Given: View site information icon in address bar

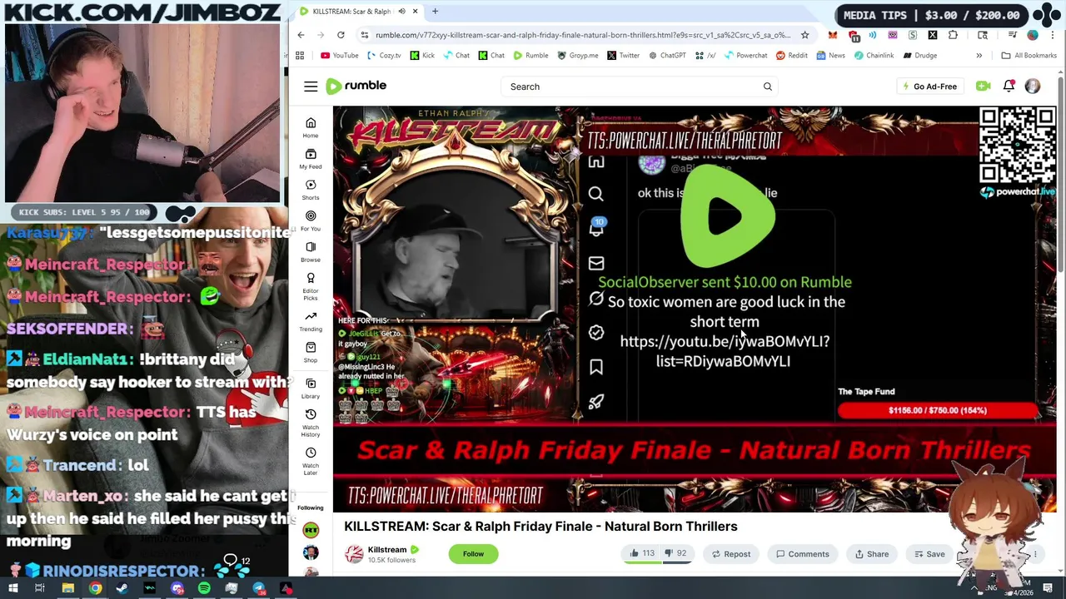Looking at the screenshot, I should click(365, 35).
